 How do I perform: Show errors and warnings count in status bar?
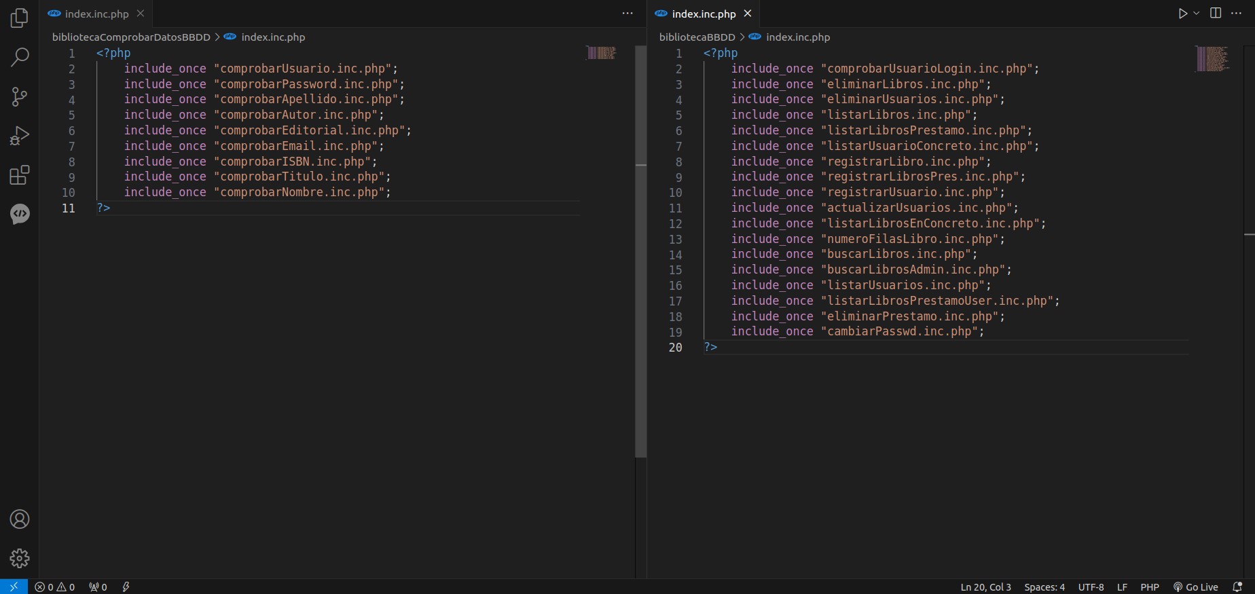point(55,587)
